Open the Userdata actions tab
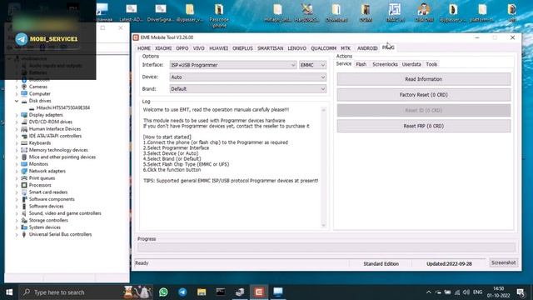Viewport: 533px width, 300px height. (411, 64)
